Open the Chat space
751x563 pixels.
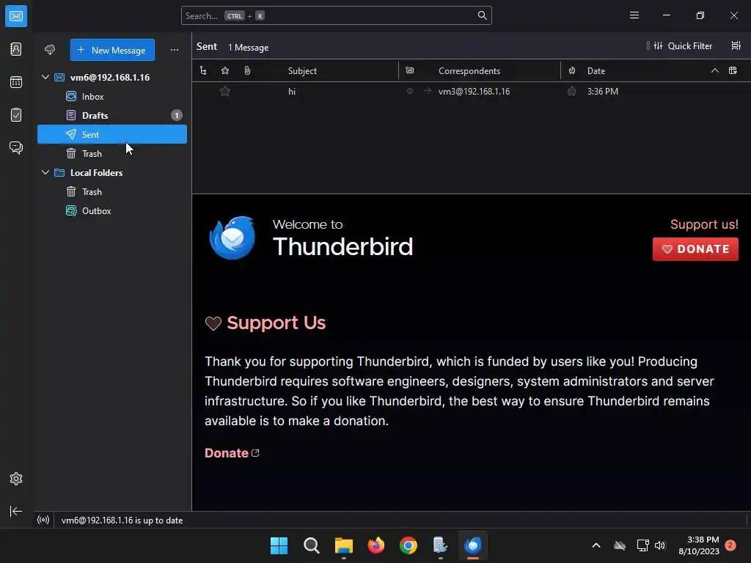[16, 147]
